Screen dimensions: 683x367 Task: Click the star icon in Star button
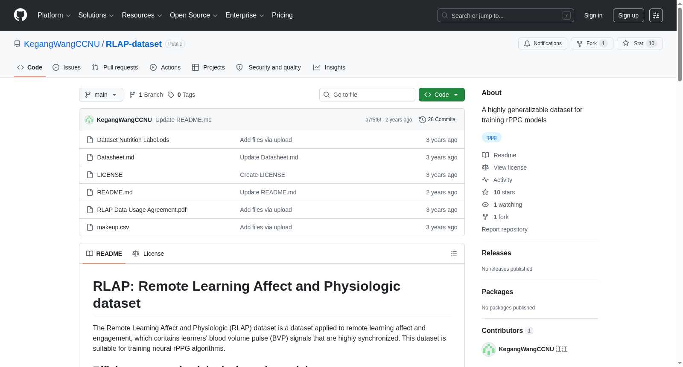626,43
